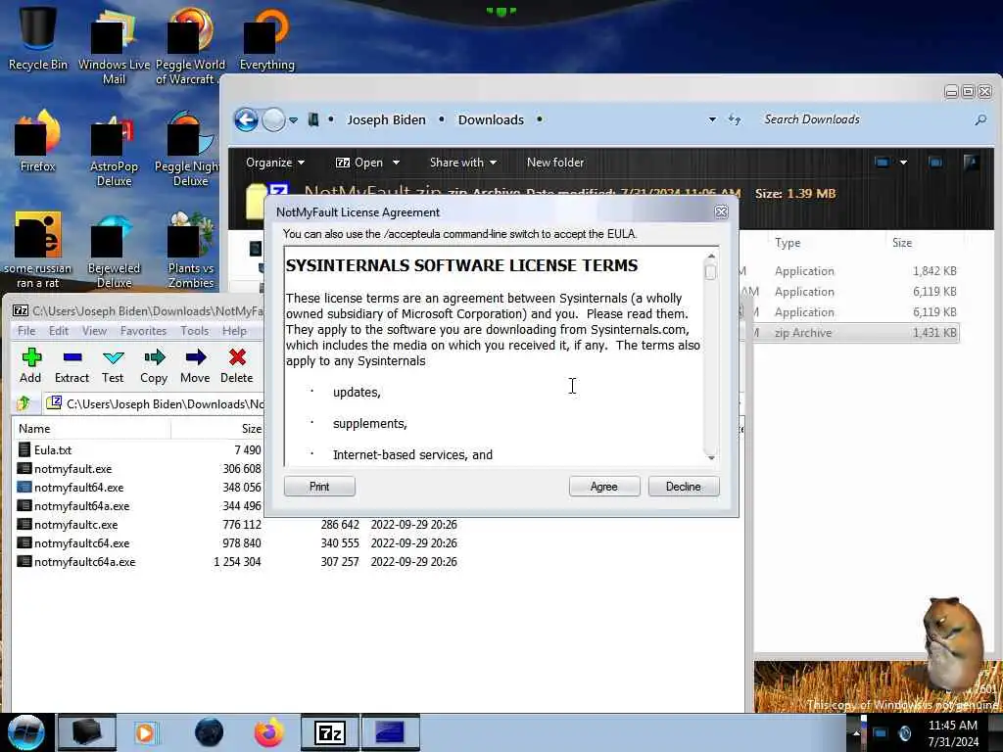
Task: Click Firefox icon on taskbar
Action: (268, 732)
